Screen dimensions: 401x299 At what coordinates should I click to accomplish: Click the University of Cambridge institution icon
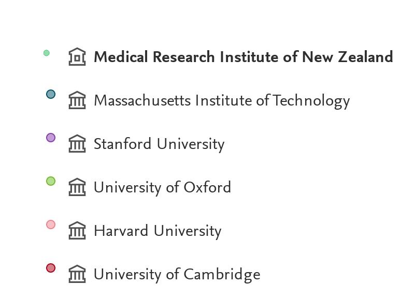[77, 274]
